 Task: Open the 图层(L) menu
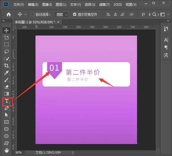61,5
